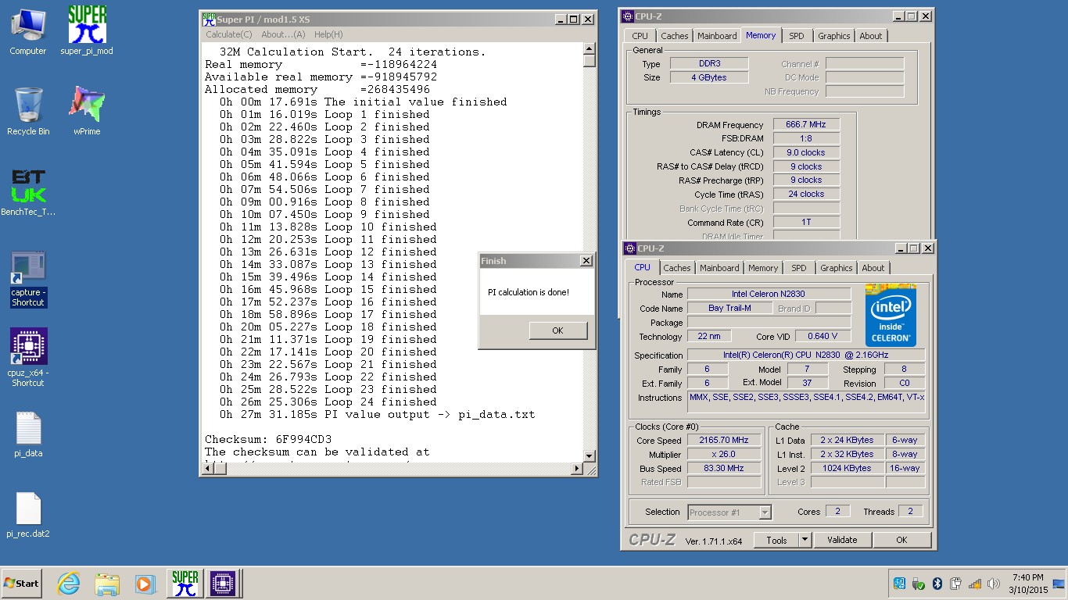
Task: Switch to Mainboard tab in lower CPU-Z window
Action: click(x=719, y=268)
